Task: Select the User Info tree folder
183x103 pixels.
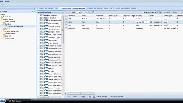Action: (x=8, y=36)
